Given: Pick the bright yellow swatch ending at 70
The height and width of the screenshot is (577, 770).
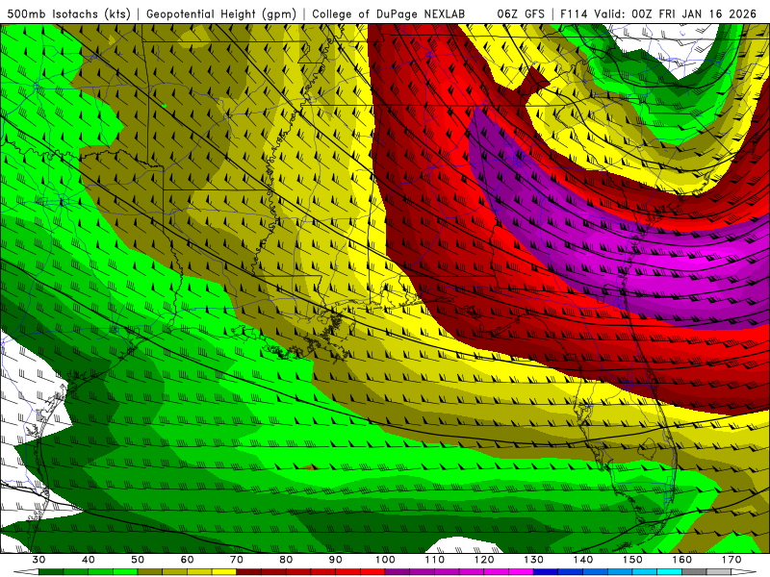Looking at the screenshot, I should pyautogui.click(x=224, y=572).
